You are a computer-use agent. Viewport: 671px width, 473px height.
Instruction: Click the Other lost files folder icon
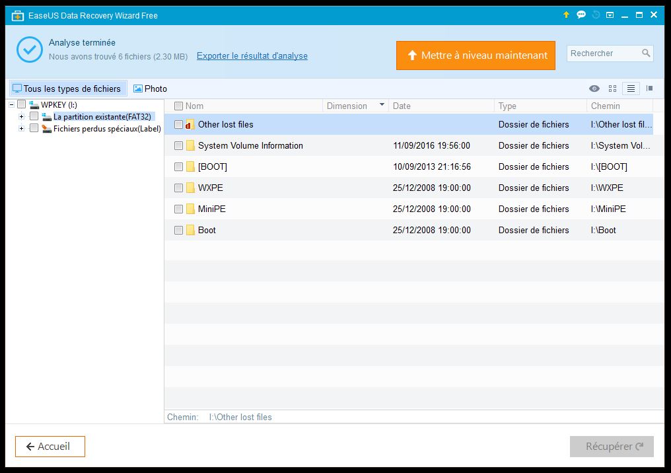tap(190, 125)
